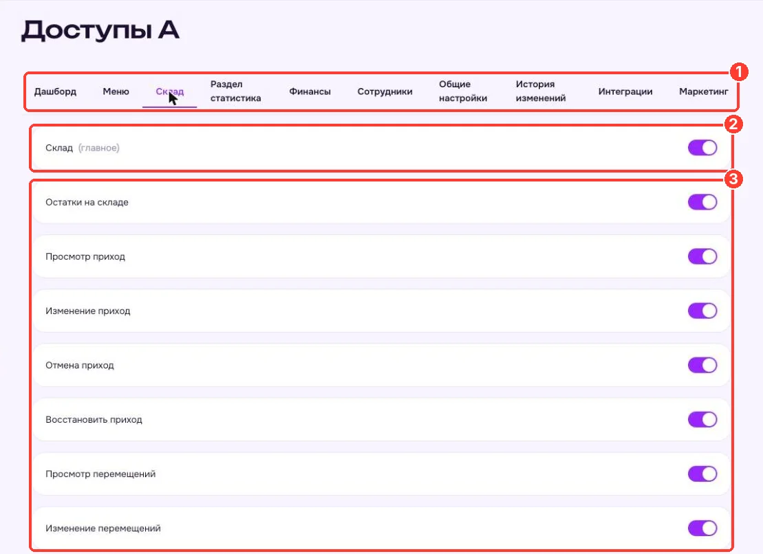Open the Дашборд tab
The height and width of the screenshot is (554, 763).
(x=55, y=91)
